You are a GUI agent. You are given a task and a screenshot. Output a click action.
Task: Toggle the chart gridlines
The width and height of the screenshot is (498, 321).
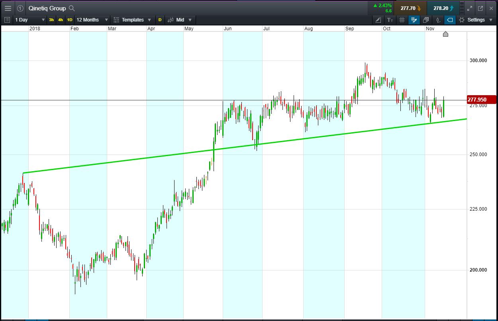(x=402, y=20)
